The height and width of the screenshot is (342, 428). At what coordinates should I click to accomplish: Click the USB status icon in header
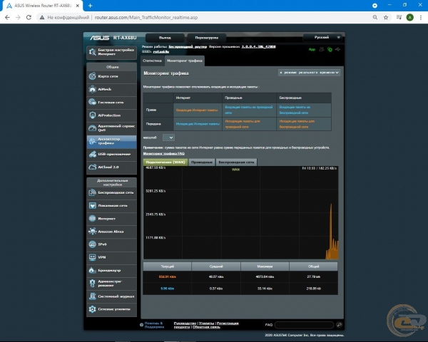[338, 49]
